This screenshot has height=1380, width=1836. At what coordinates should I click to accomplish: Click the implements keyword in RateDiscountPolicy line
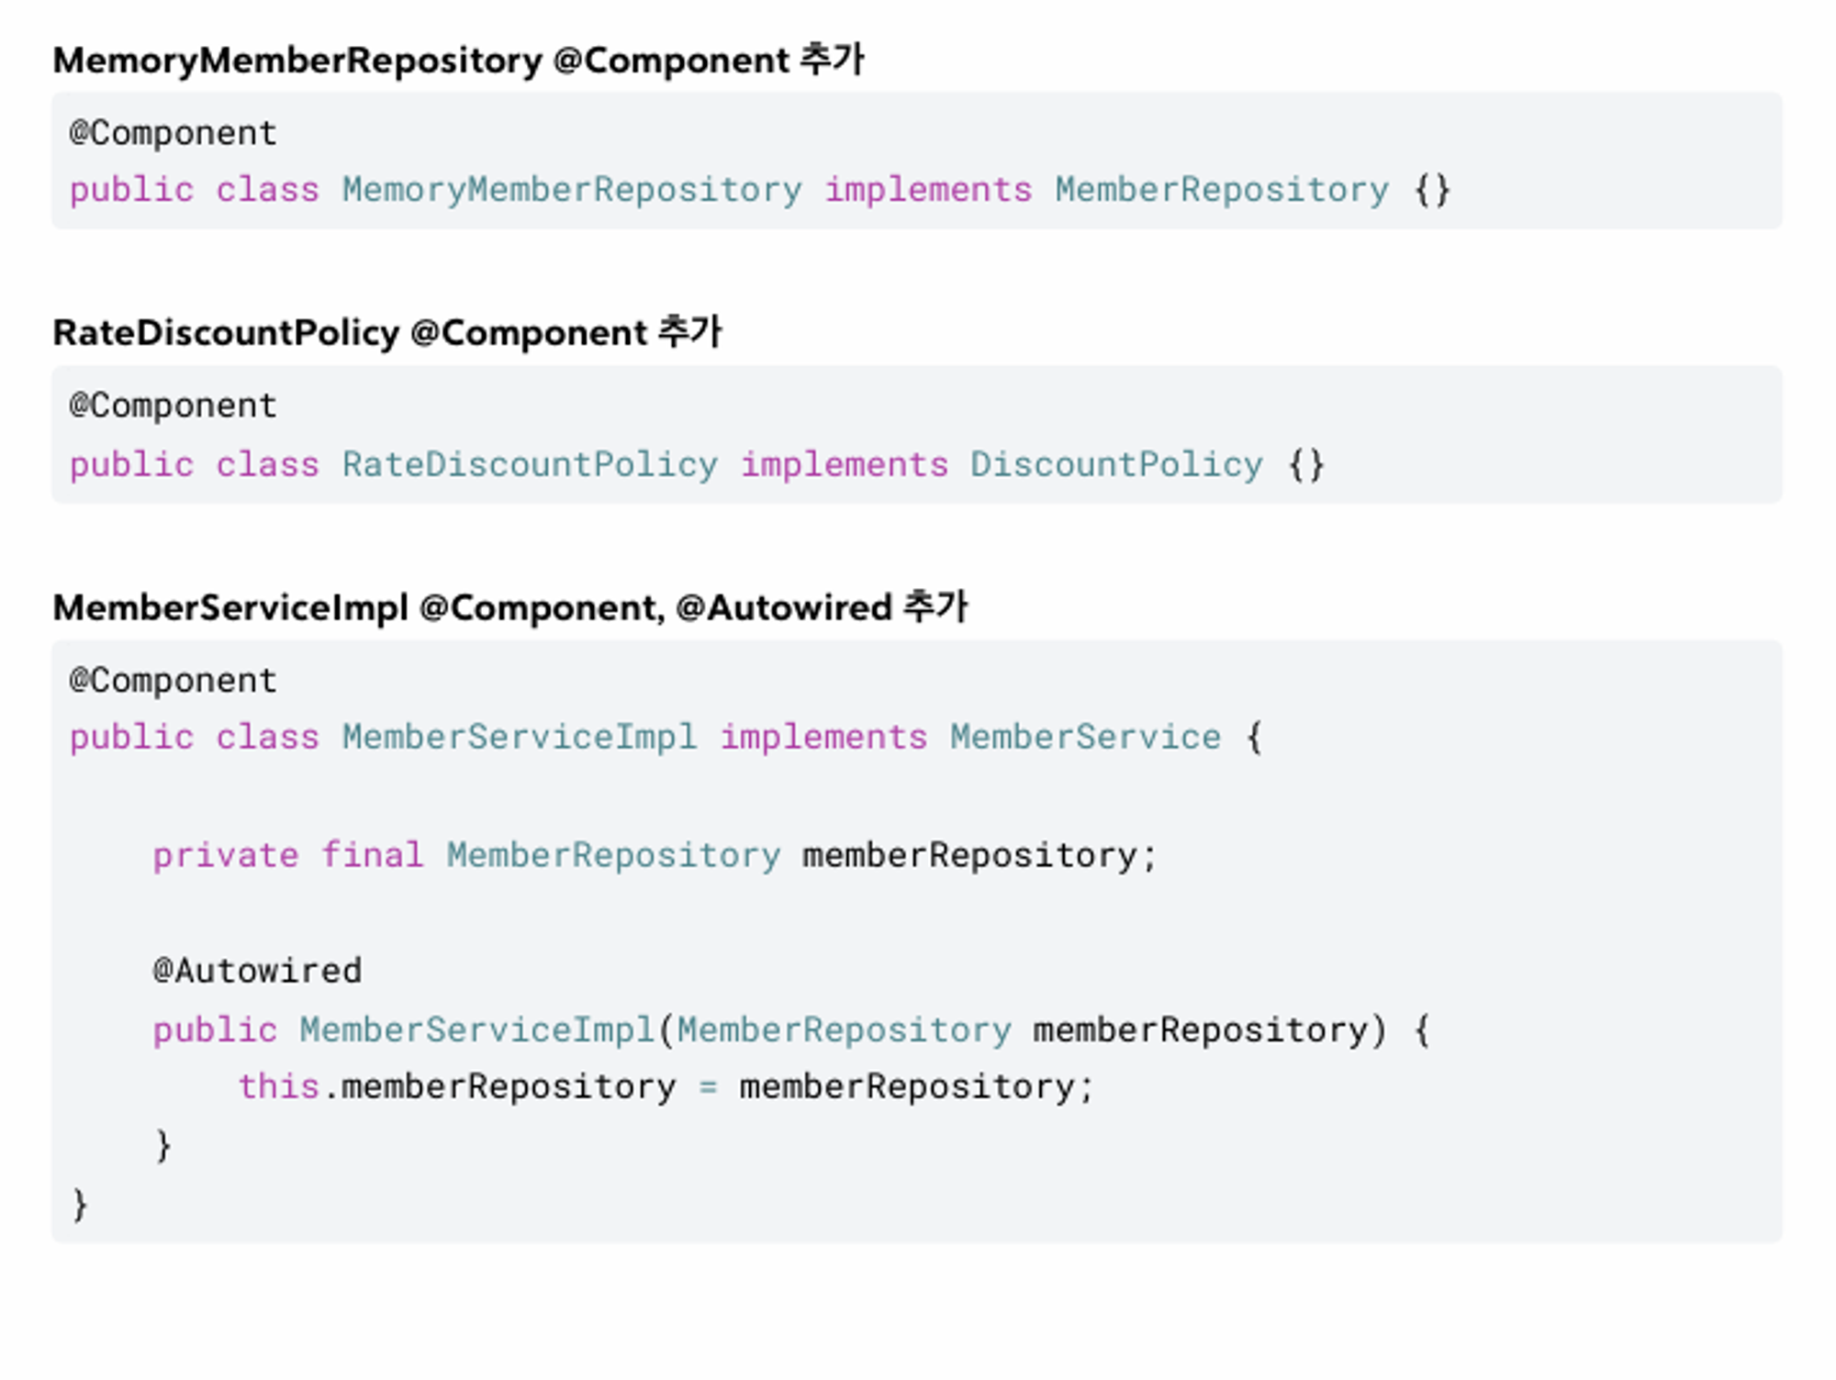tap(844, 465)
